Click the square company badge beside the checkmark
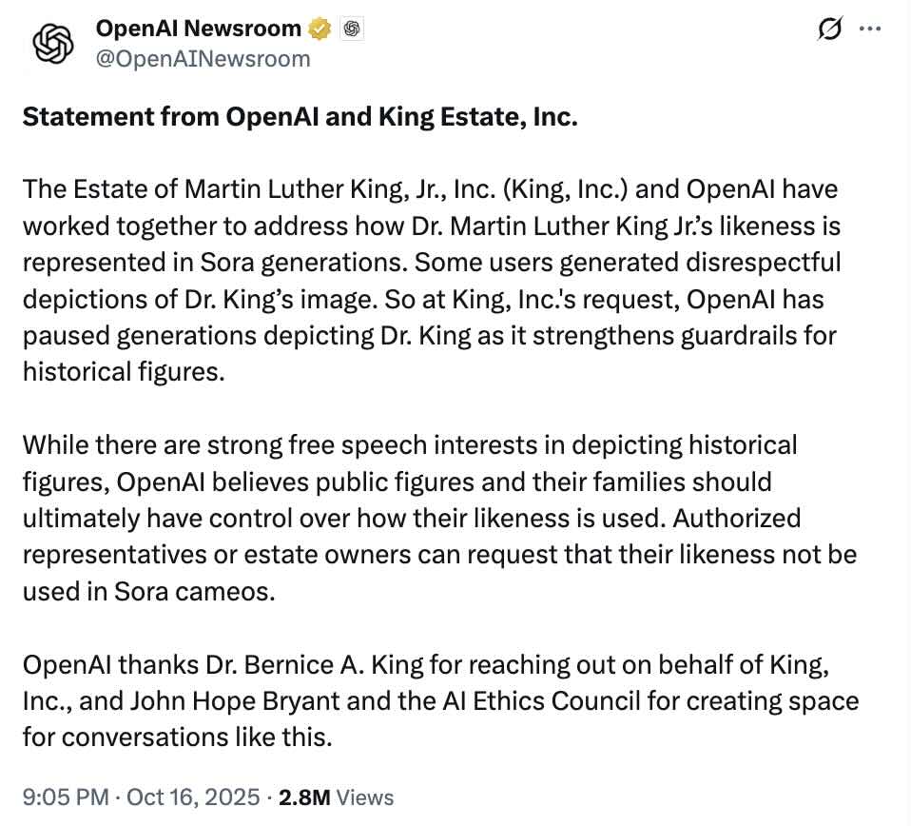 pos(351,29)
